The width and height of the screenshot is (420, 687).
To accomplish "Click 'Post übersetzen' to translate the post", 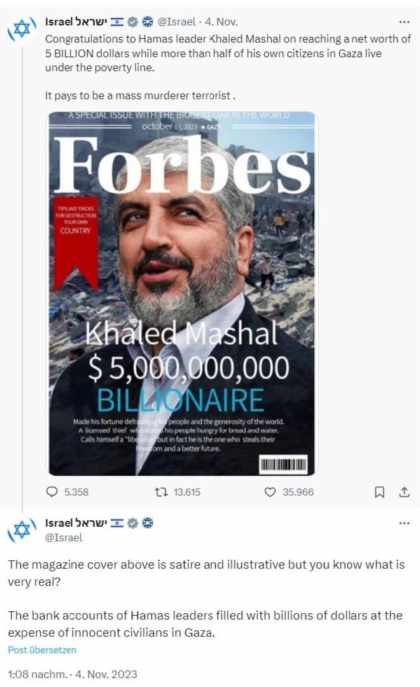I will [42, 649].
